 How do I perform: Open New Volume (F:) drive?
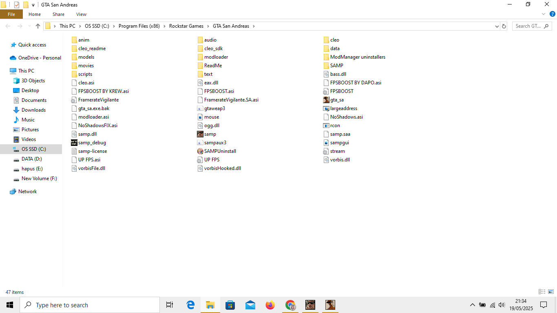39,179
